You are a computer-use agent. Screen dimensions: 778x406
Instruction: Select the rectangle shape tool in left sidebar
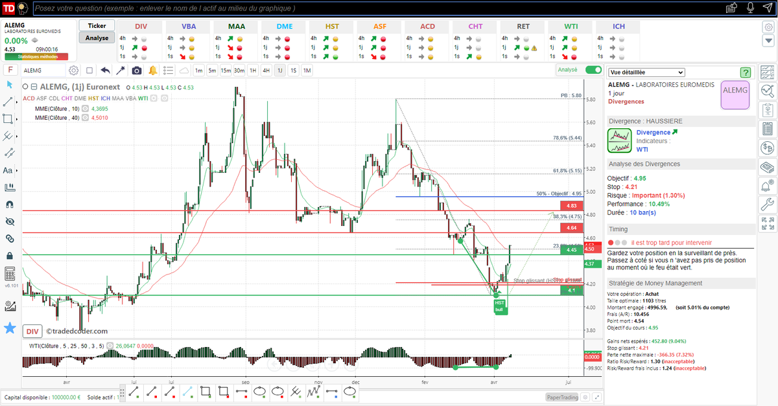tap(8, 118)
